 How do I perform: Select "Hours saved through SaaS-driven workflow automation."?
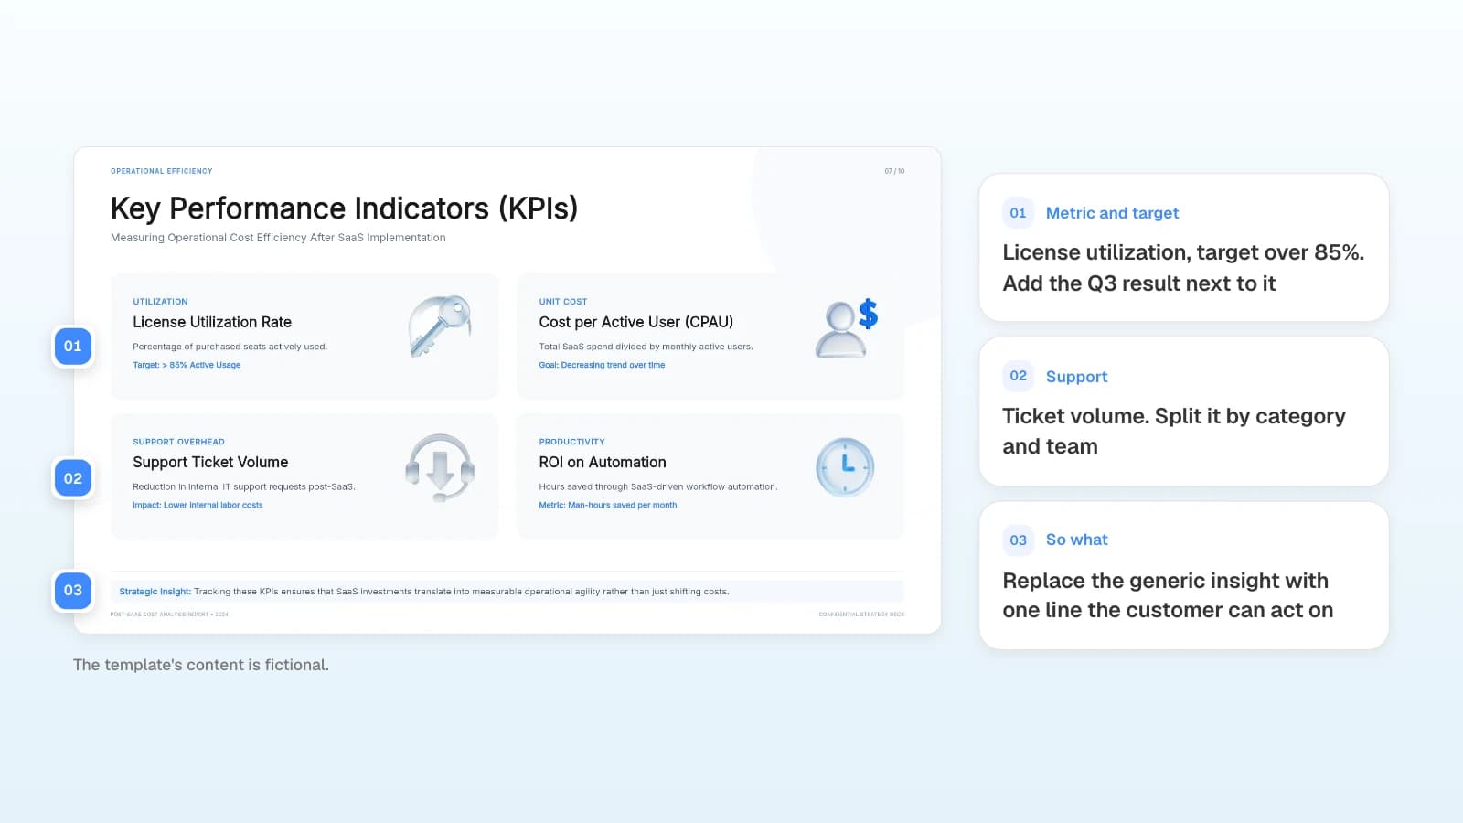coord(658,487)
